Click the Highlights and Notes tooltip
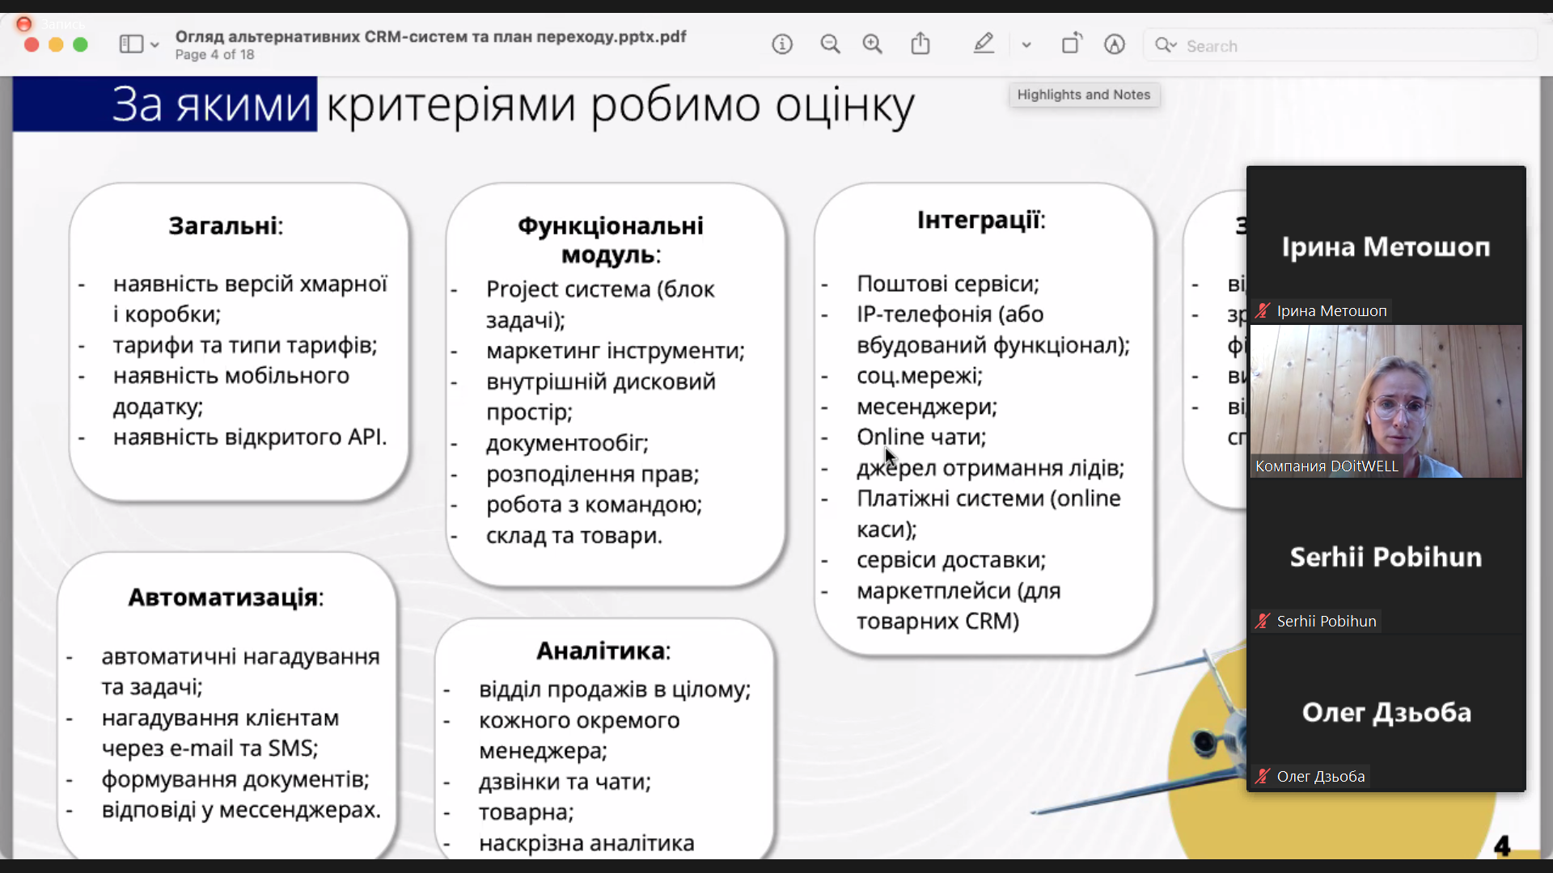 point(1084,95)
